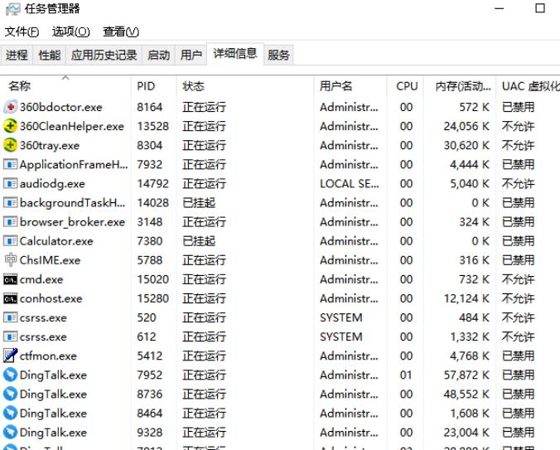The image size is (560, 450).
Task: Click SYSTEM user cell for PID 520
Action: click(x=341, y=317)
